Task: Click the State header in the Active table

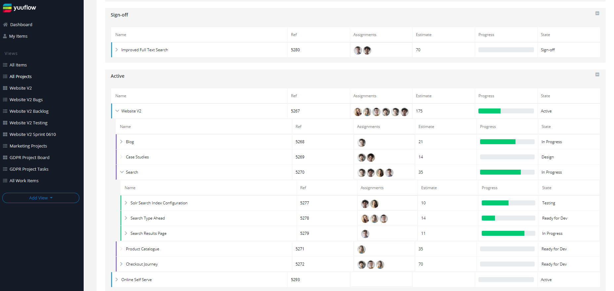Action: pos(546,96)
